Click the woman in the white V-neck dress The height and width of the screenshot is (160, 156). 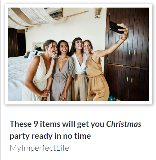40,70
